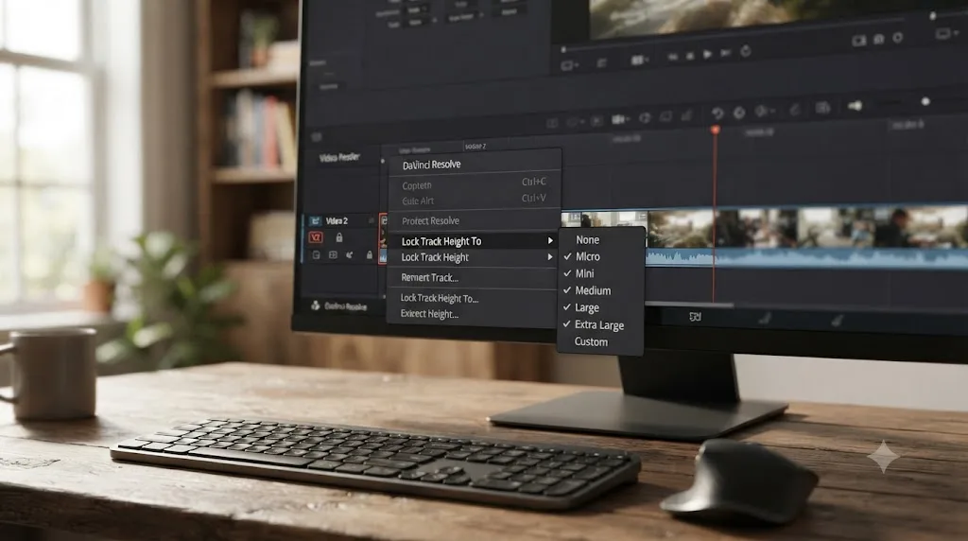Image resolution: width=968 pixels, height=541 pixels.
Task: Toggle the lock icon beside V2 badge
Action: click(x=339, y=237)
